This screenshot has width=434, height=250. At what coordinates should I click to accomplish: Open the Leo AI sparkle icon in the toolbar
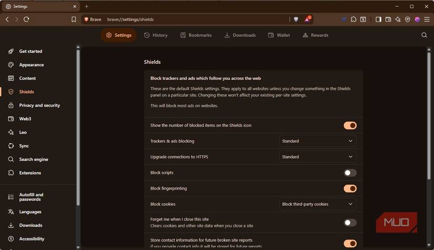click(x=398, y=19)
